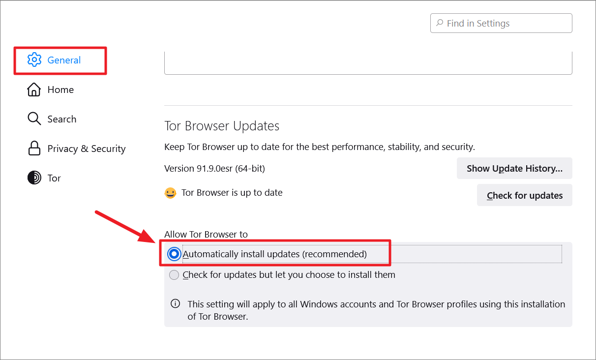
Task: Open the Home settings category label
Action: [60, 90]
